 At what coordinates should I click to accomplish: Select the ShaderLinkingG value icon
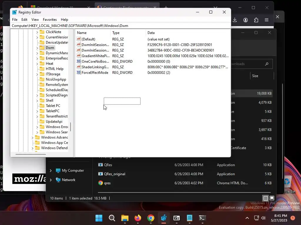tap(79, 67)
